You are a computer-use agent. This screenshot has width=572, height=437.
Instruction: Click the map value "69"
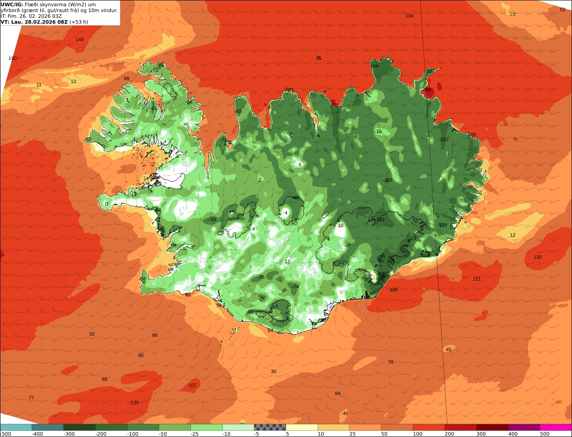click(x=251, y=312)
